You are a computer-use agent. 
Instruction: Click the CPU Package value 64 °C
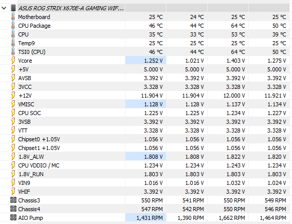pos(238,26)
